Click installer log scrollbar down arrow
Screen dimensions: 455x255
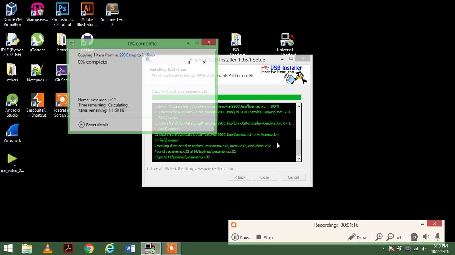tap(299, 159)
